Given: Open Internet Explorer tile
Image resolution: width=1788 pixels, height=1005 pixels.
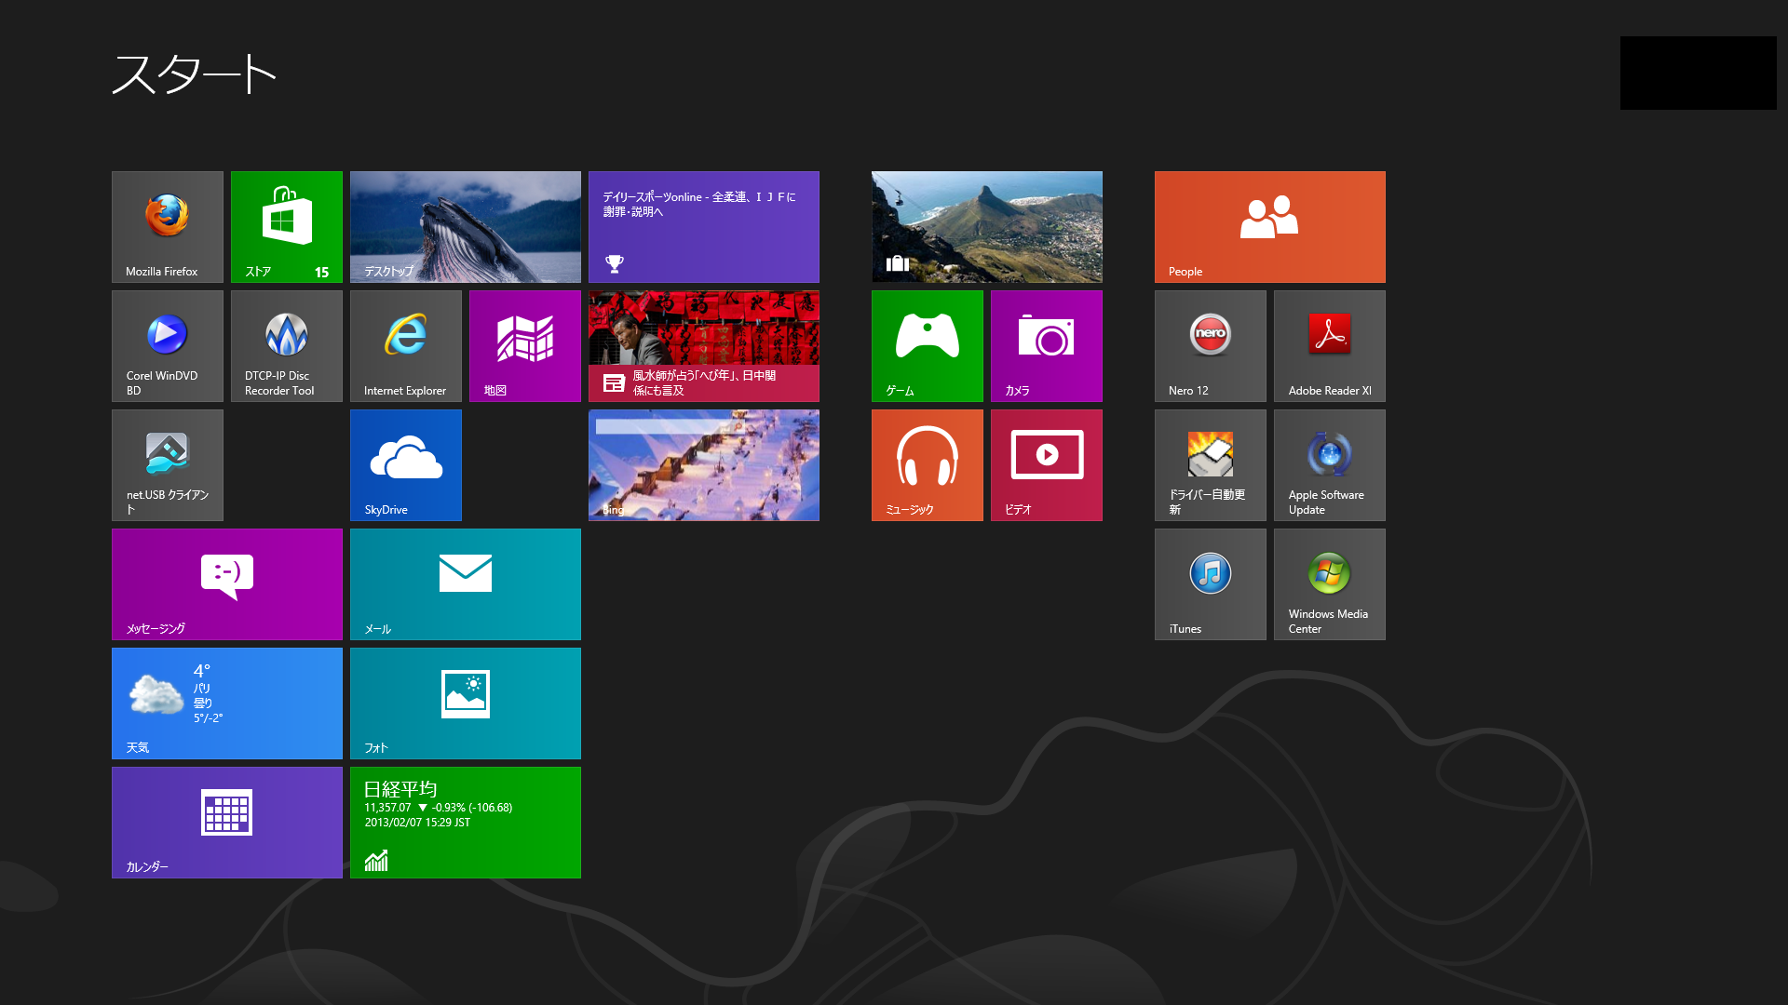Looking at the screenshot, I should [406, 345].
